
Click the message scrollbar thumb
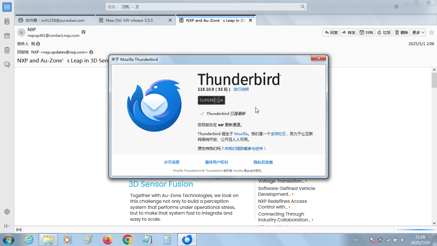tap(434, 80)
